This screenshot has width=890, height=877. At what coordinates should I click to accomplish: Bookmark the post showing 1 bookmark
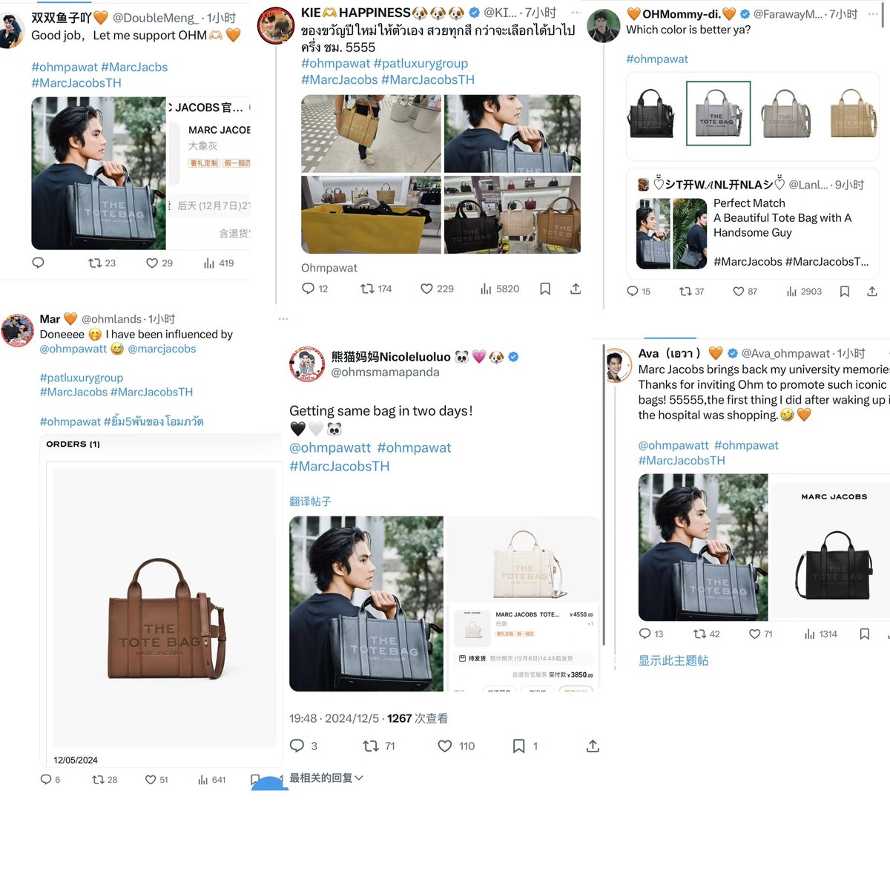(525, 746)
